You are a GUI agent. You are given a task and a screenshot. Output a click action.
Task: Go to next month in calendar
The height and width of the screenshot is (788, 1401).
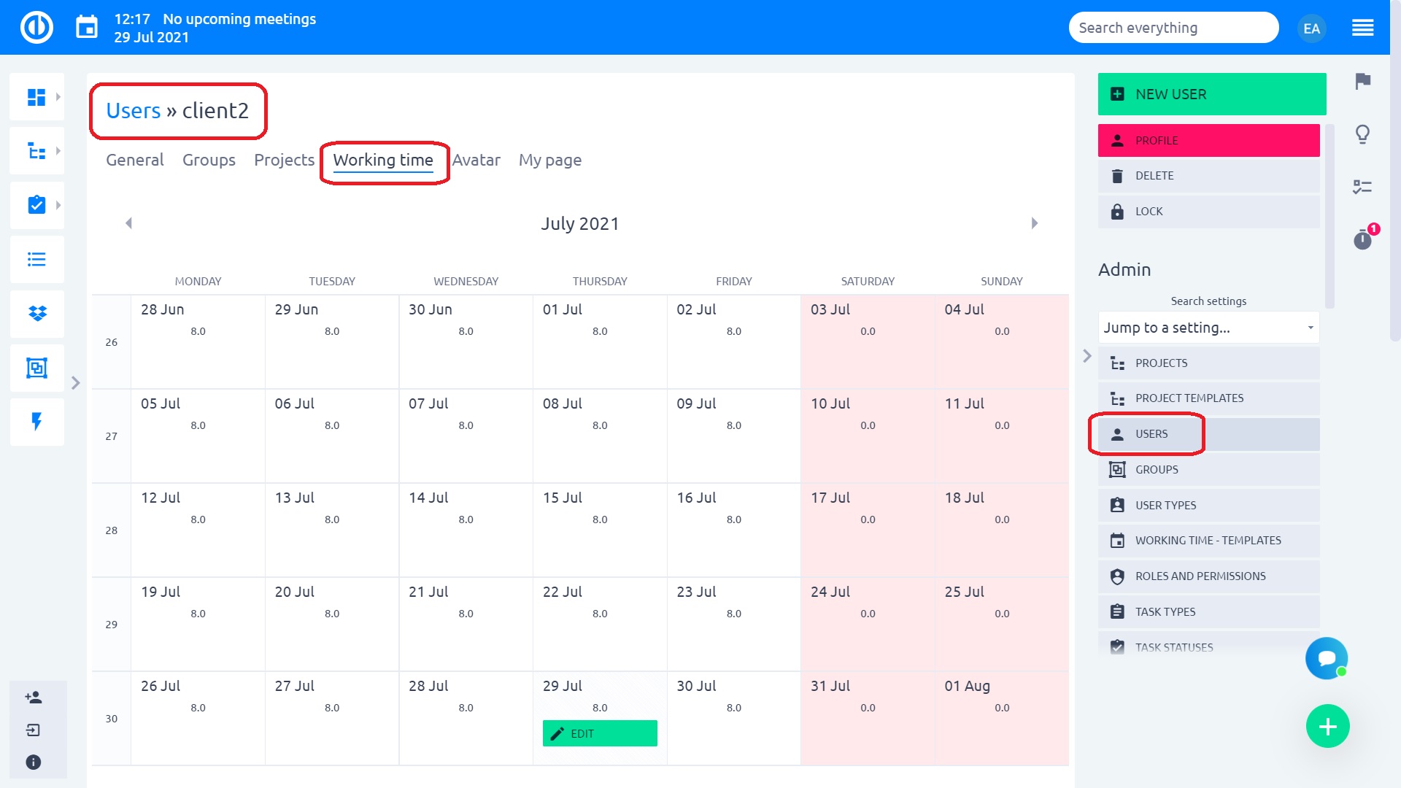pyautogui.click(x=1034, y=223)
